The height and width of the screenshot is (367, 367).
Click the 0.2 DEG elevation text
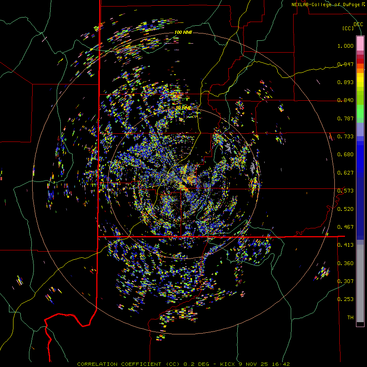[196, 364]
